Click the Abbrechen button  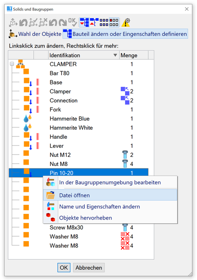89,267
